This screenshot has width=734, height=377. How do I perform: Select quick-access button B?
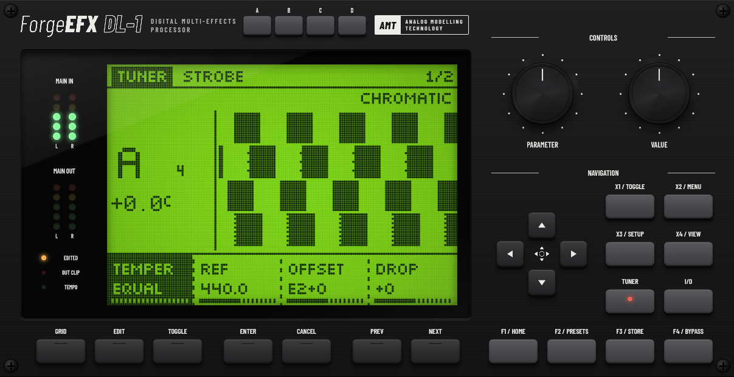[x=289, y=25]
